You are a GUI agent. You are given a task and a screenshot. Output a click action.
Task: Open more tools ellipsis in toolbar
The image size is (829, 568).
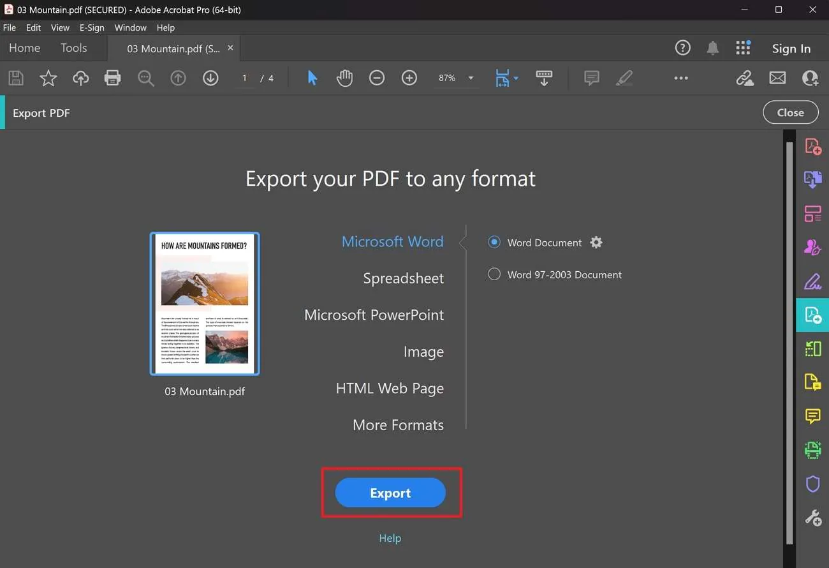(x=681, y=78)
